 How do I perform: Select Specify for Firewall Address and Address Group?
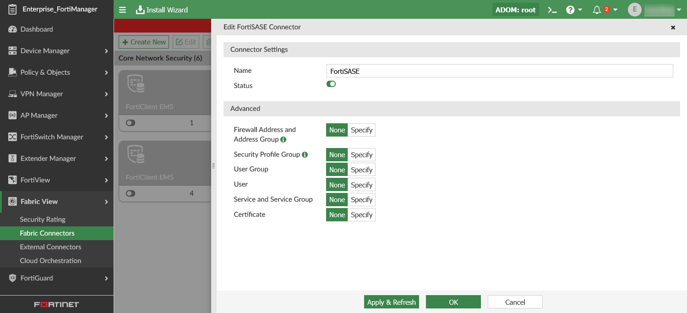click(361, 130)
